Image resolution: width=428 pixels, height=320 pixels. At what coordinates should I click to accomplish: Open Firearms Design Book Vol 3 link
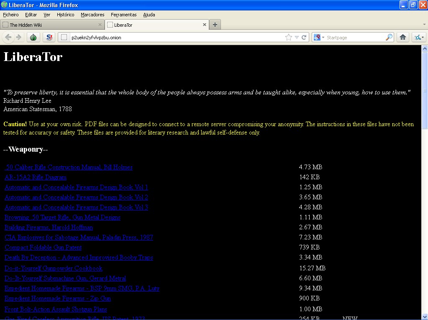coord(76,207)
